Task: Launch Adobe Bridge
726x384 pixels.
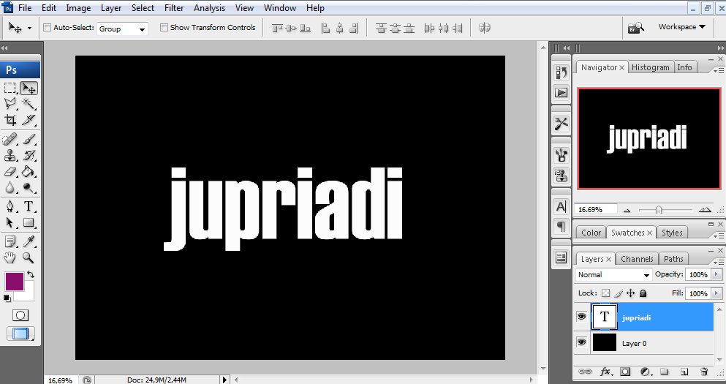Action: click(636, 27)
